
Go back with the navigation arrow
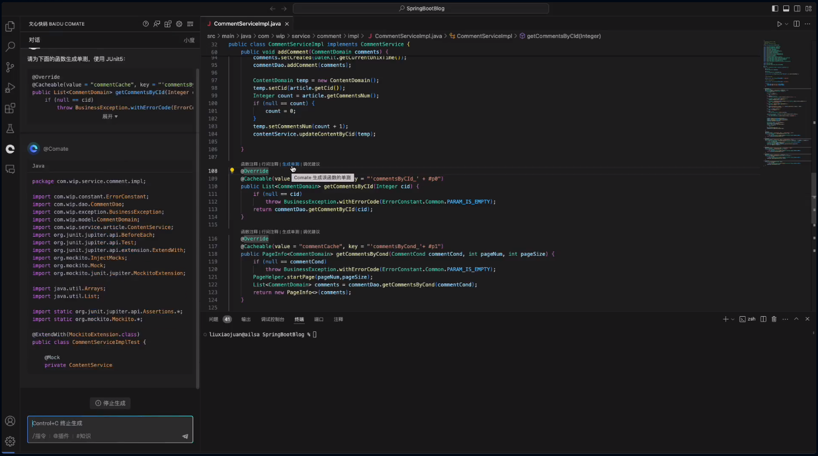point(273,9)
